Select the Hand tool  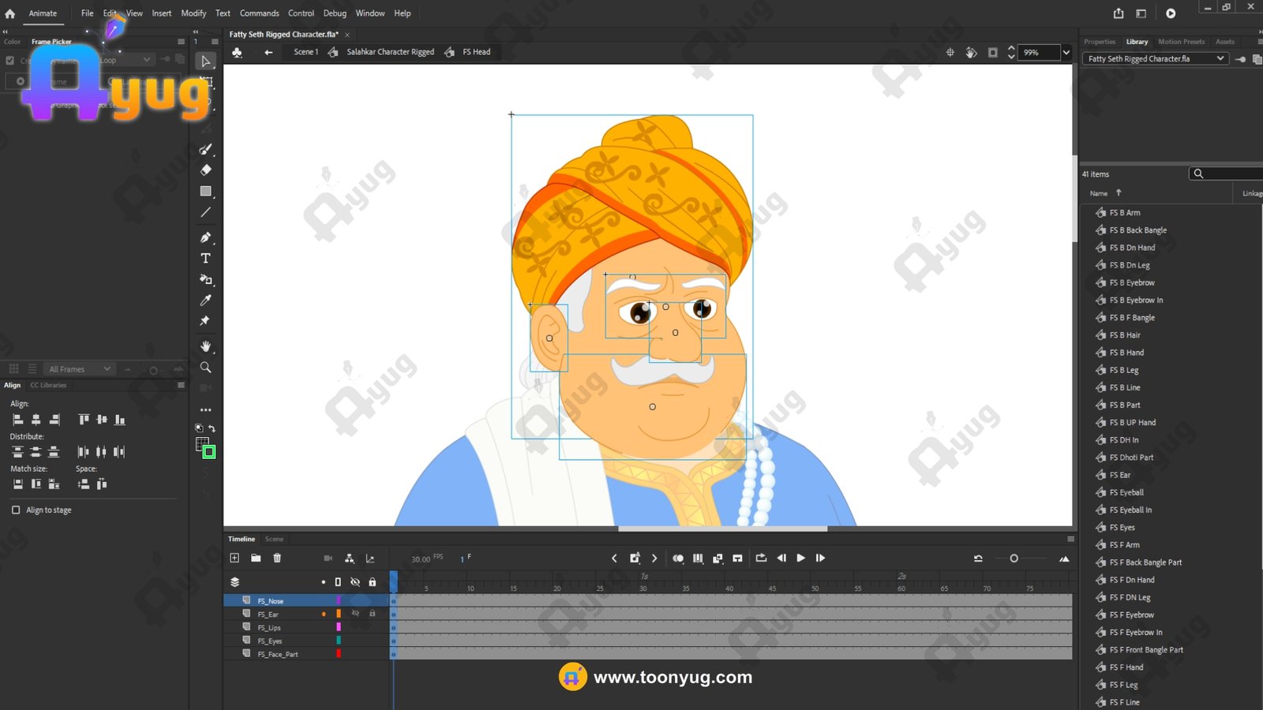click(x=206, y=346)
